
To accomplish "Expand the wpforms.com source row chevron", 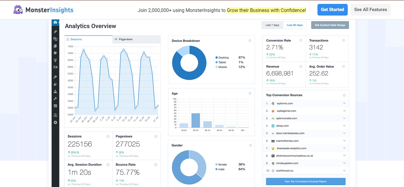I will pyautogui.click(x=344, y=103).
